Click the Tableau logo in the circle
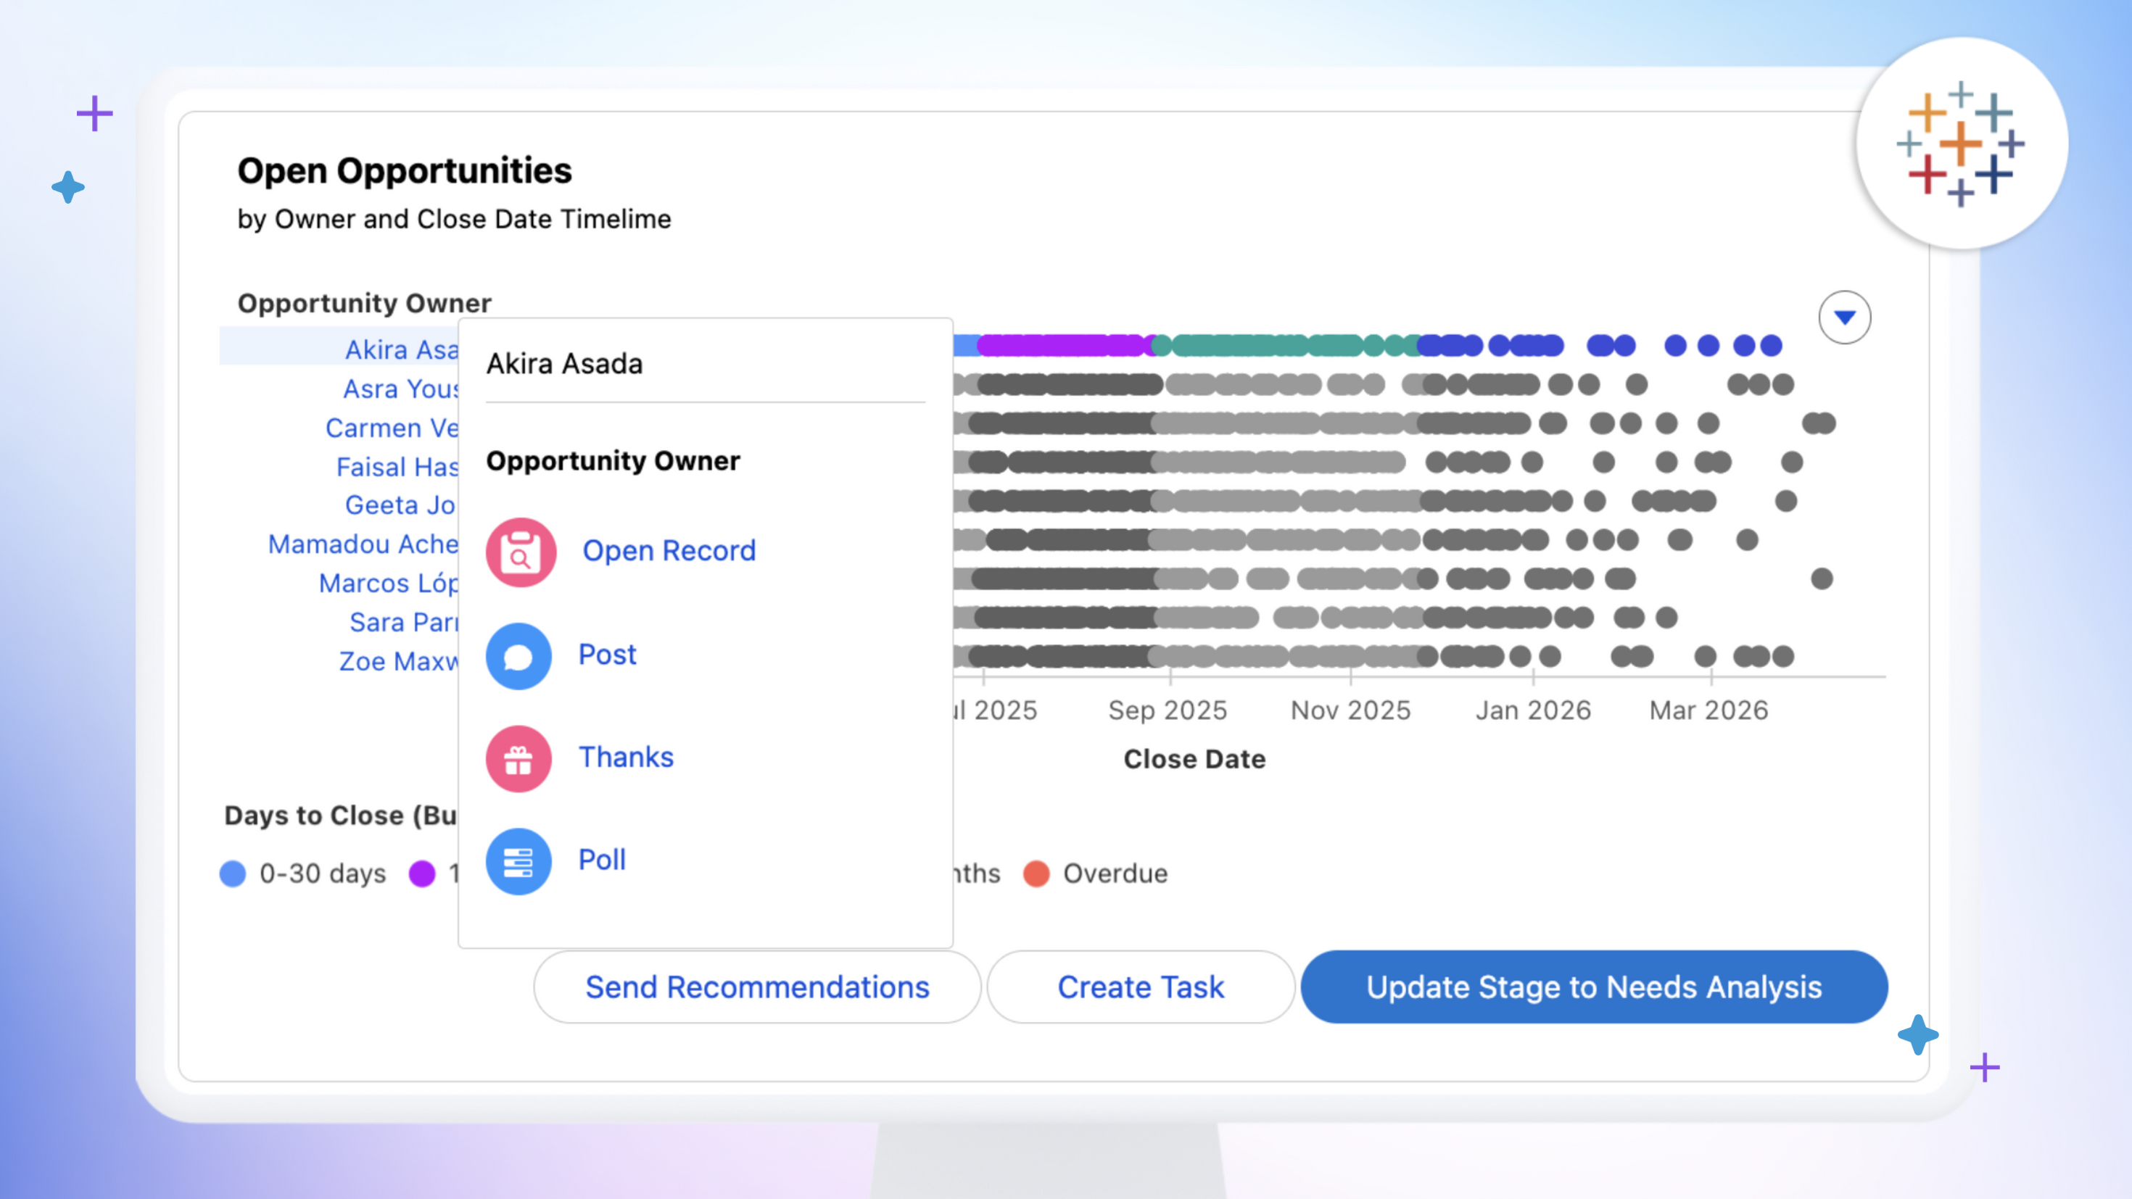Viewport: 2132px width, 1199px height. (x=1961, y=144)
